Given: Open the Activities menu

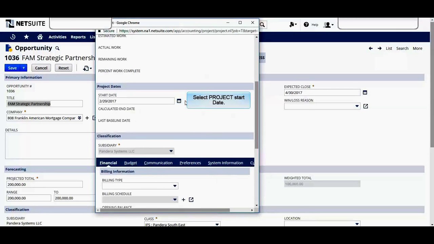Looking at the screenshot, I should 57,37.
